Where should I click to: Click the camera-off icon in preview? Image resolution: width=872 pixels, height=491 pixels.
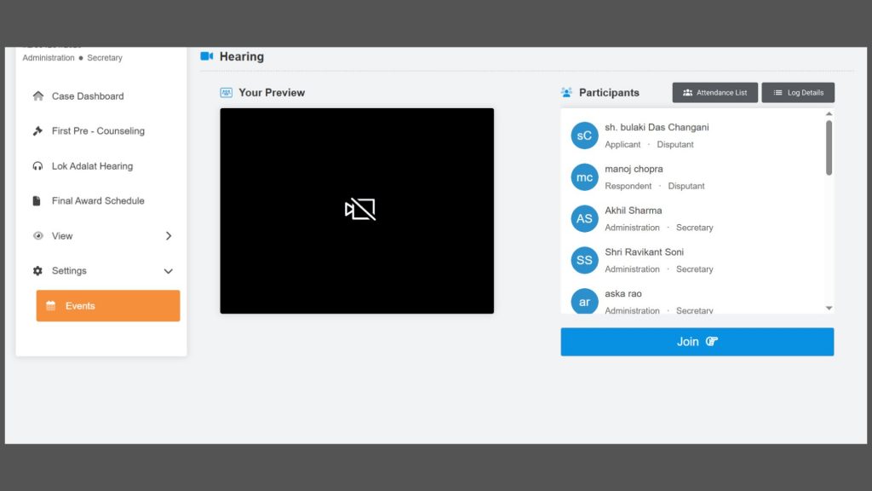point(359,210)
